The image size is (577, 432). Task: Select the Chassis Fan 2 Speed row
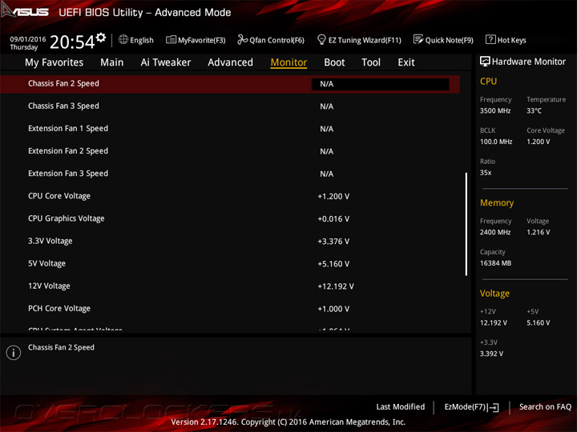point(230,84)
